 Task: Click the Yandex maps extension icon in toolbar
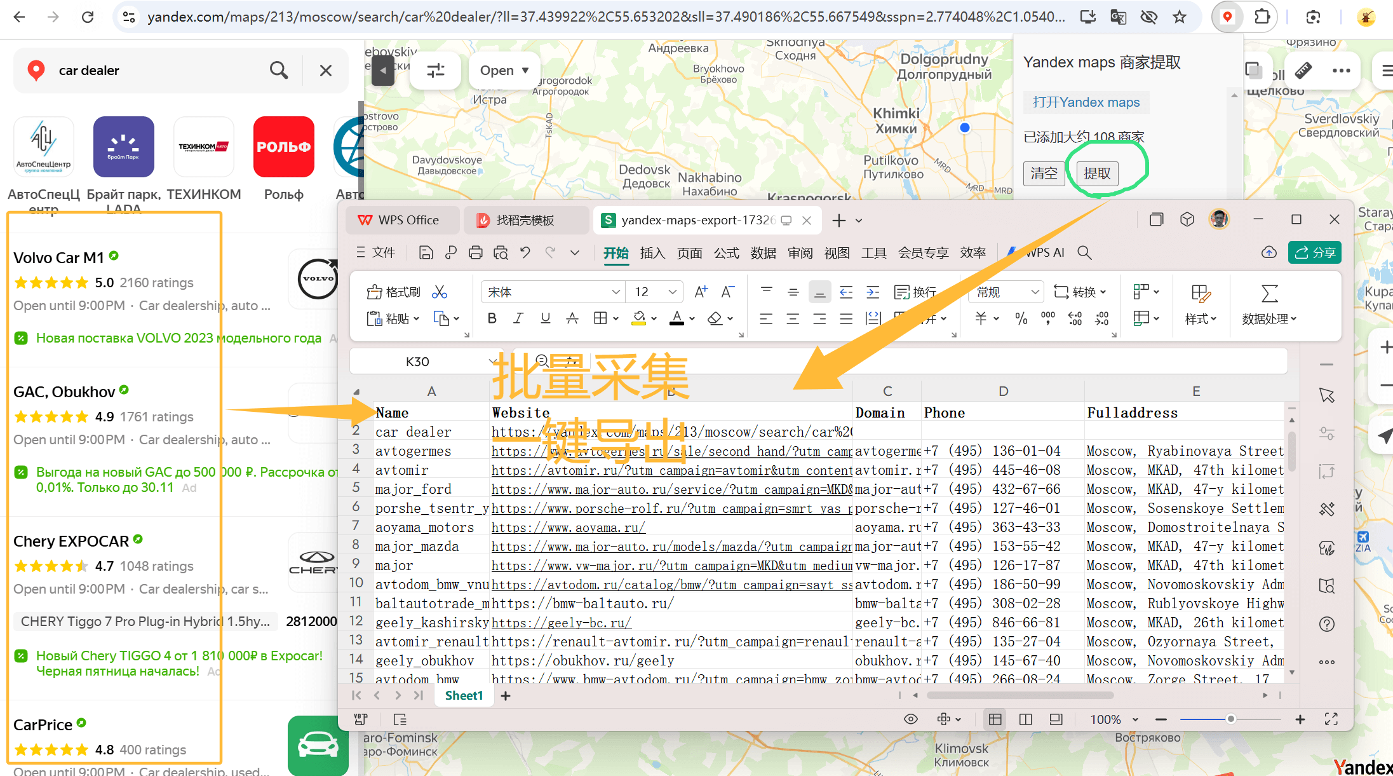(1227, 17)
